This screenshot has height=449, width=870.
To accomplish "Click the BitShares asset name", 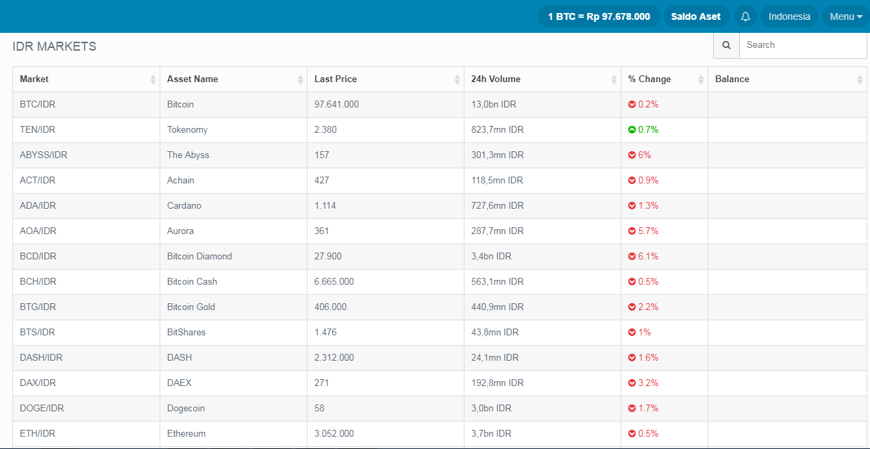I will point(186,333).
